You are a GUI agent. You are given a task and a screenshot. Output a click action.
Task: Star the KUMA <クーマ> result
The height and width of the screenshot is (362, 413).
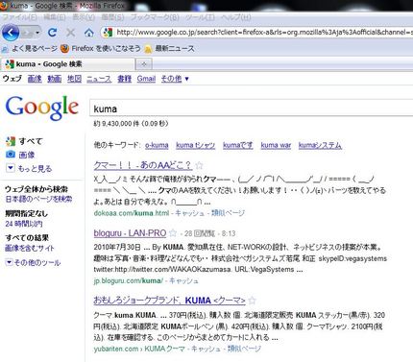click(x=252, y=301)
